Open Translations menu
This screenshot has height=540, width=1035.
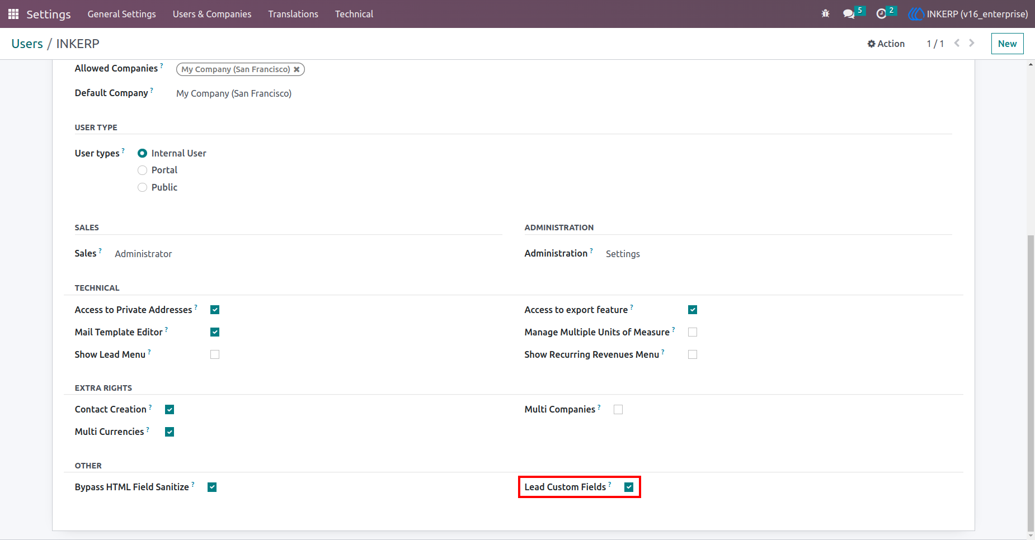coord(293,14)
